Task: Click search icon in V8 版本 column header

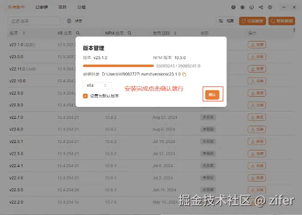Action: tap(78, 33)
